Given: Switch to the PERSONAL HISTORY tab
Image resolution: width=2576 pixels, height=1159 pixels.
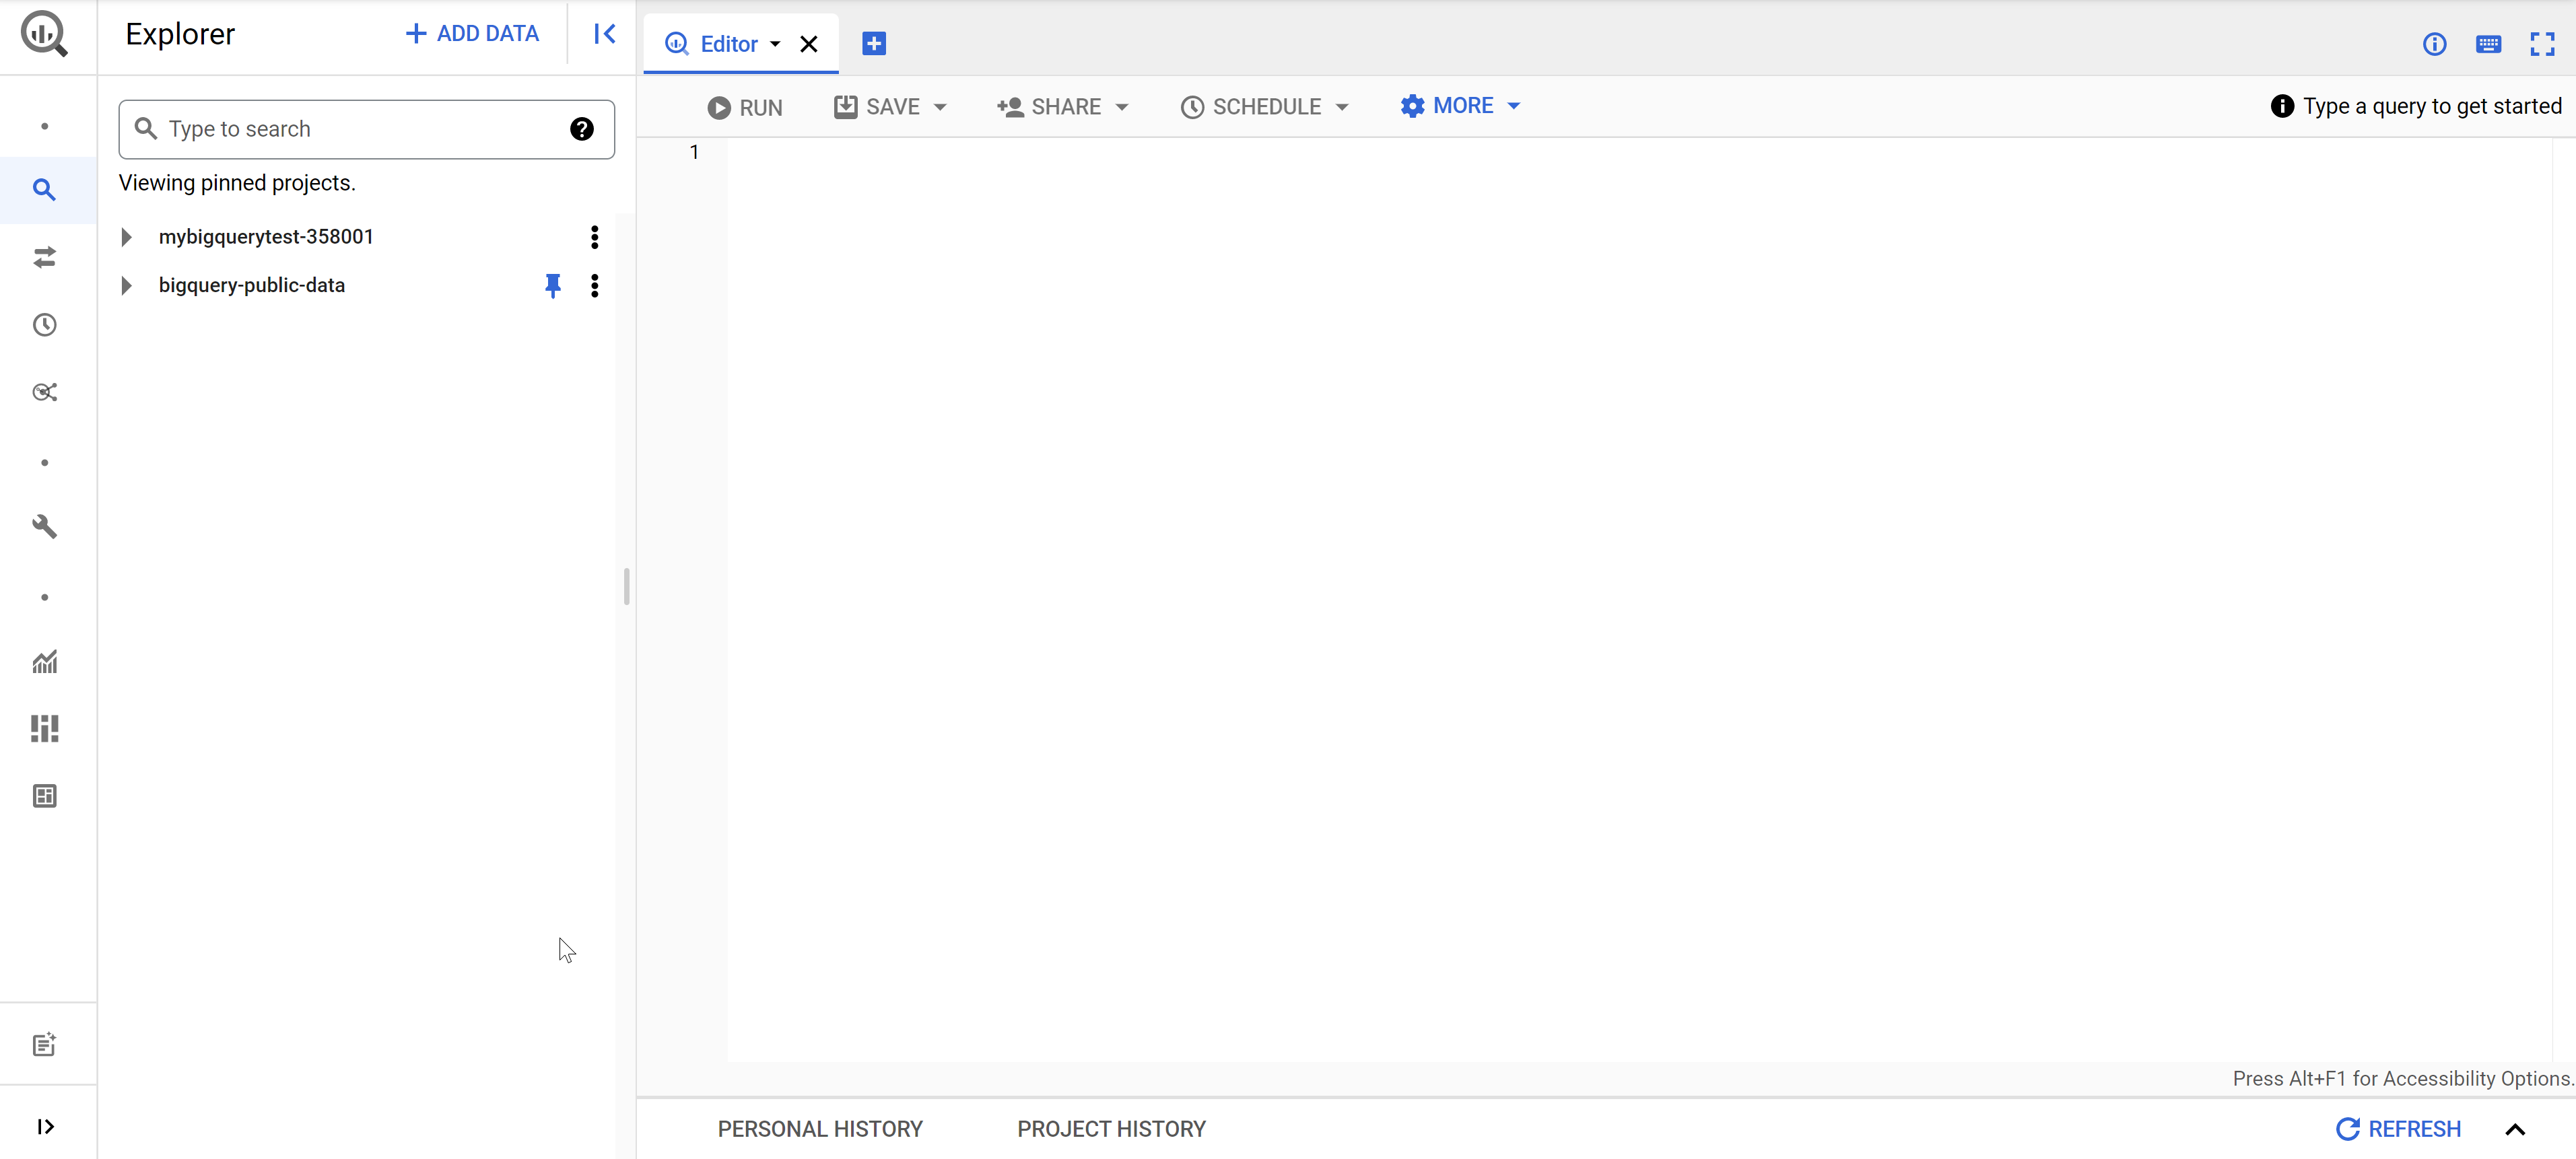Looking at the screenshot, I should click(x=819, y=1129).
